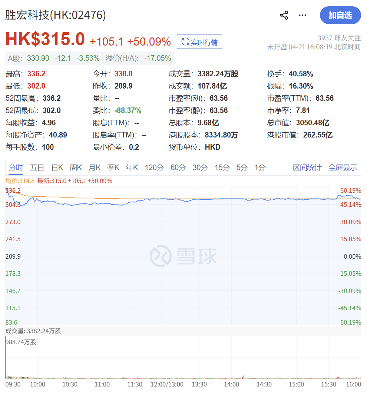Viewport: 367px width, 395px height.
Task: Click the 溢价(H/A) -17.05% value
Action: (x=158, y=58)
